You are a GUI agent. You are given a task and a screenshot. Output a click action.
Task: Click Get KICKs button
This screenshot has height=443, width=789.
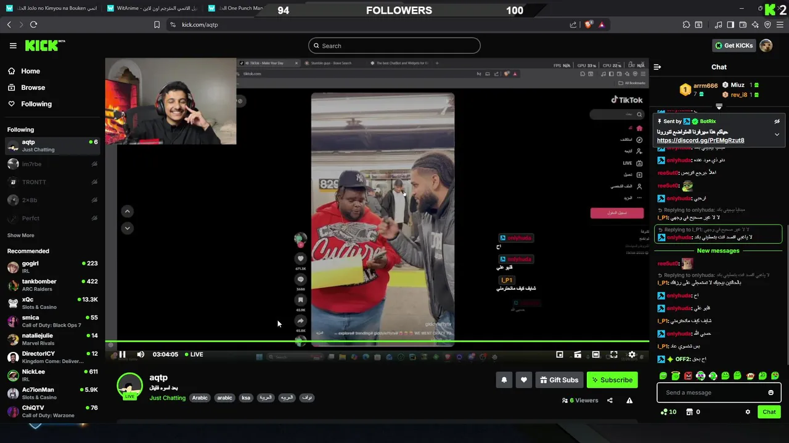click(x=734, y=46)
